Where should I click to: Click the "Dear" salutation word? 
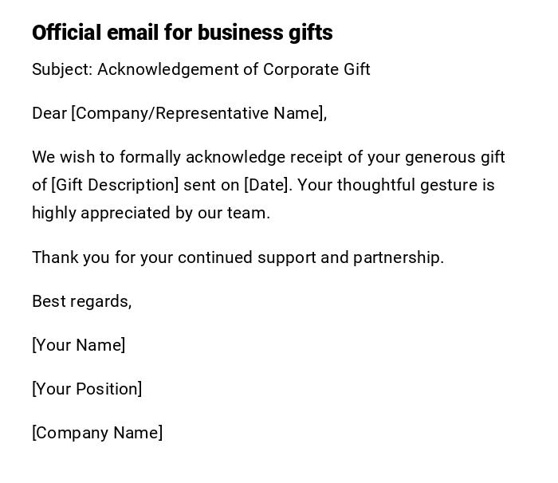coord(49,113)
